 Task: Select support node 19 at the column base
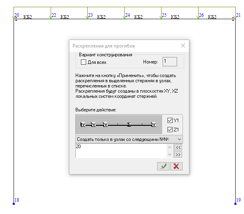coord(235,204)
